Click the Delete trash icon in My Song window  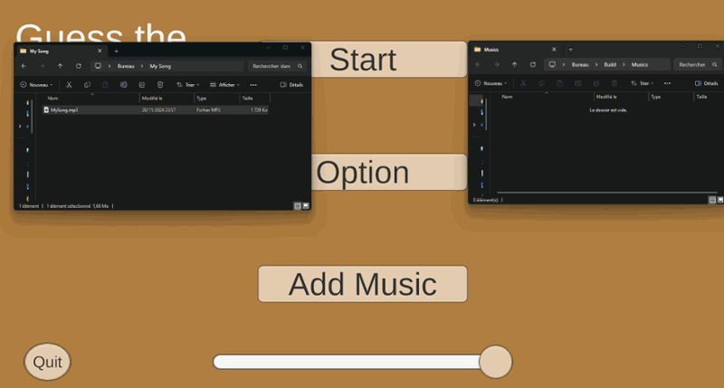click(160, 85)
